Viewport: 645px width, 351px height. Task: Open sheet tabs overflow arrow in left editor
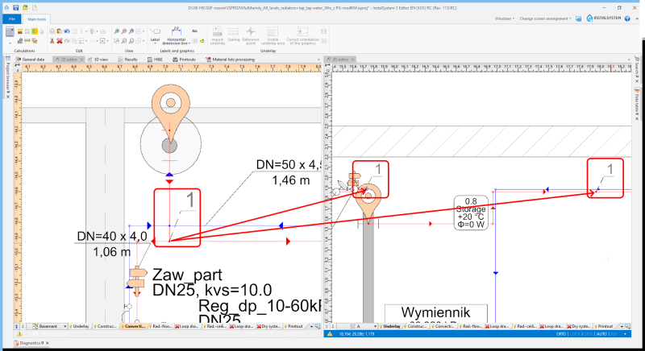pyautogui.click(x=311, y=326)
